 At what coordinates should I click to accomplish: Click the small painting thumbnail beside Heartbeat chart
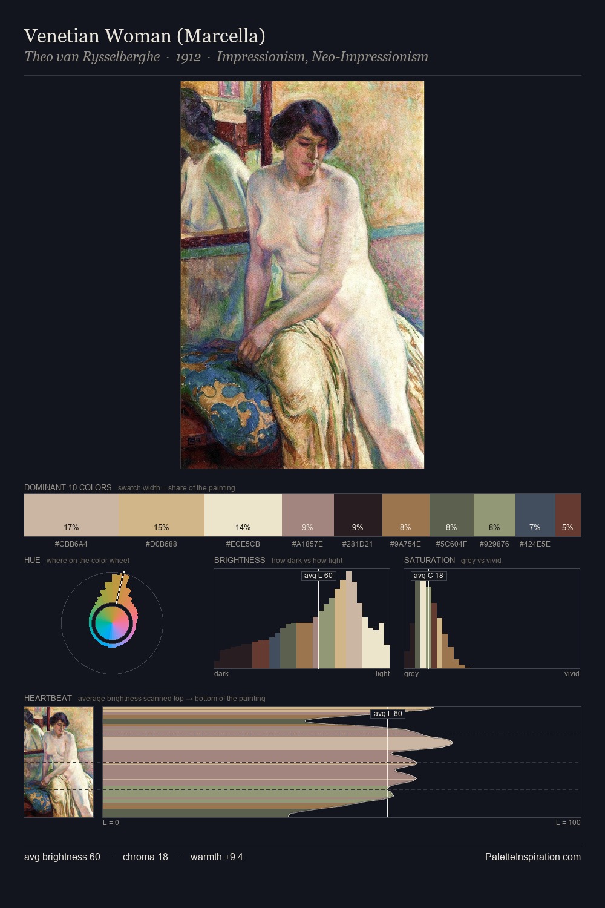click(59, 762)
